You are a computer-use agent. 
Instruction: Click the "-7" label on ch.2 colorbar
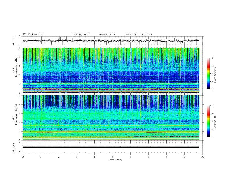[212, 137]
